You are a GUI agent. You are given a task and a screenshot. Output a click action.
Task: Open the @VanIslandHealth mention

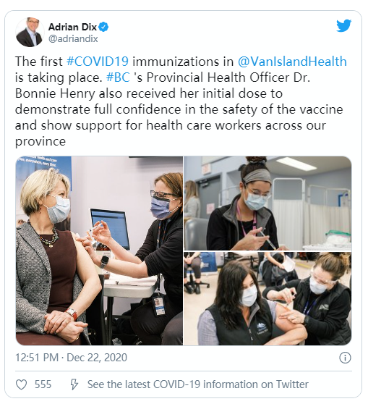pyautogui.click(x=292, y=62)
